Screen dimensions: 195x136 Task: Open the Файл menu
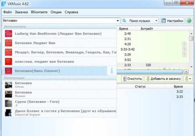(x=7, y=12)
